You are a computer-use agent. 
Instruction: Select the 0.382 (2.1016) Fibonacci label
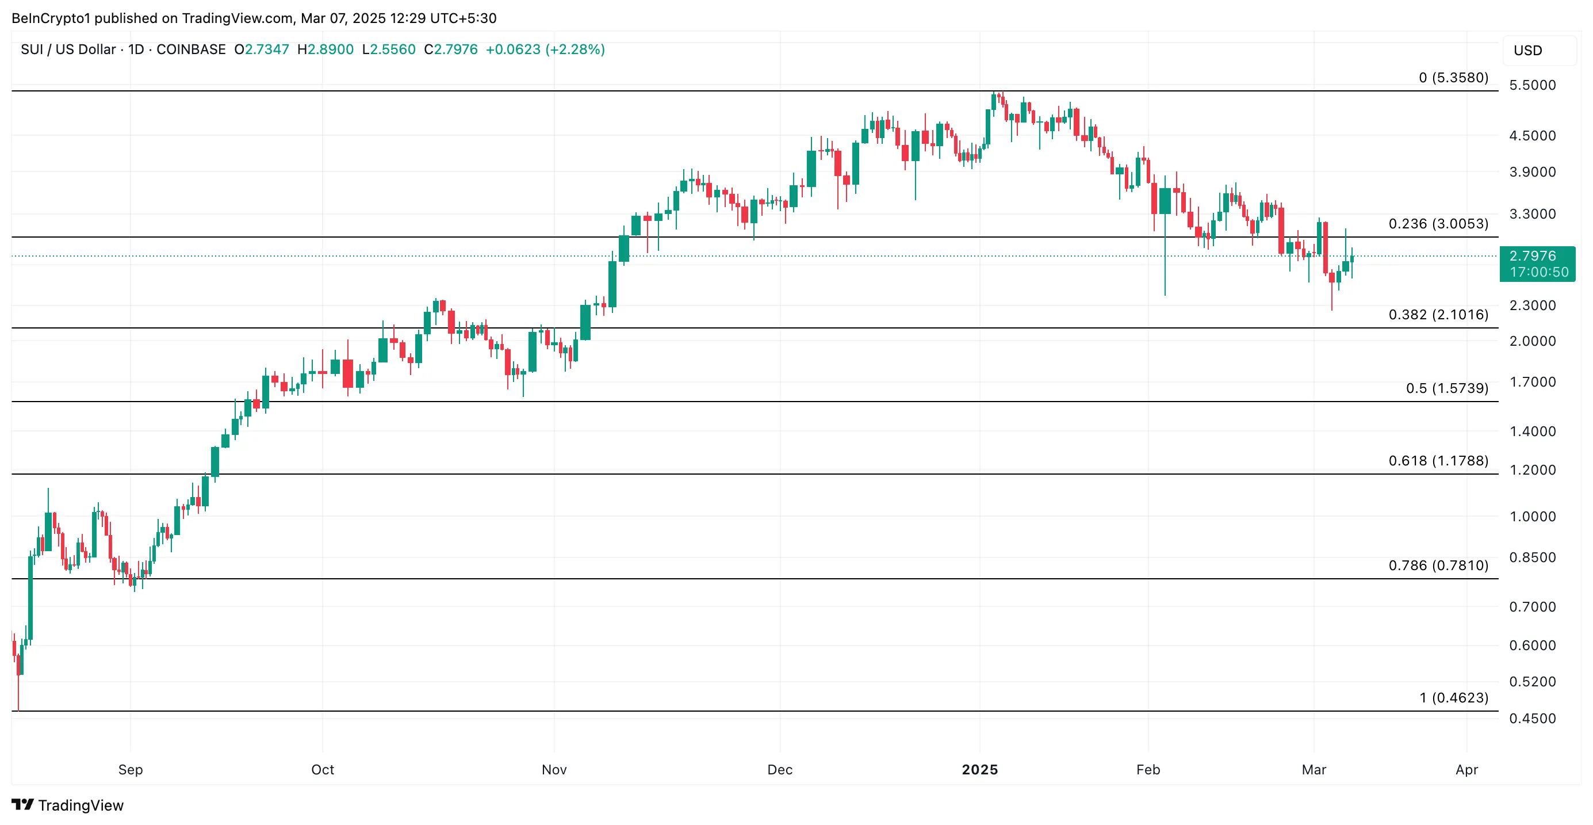click(x=1438, y=315)
